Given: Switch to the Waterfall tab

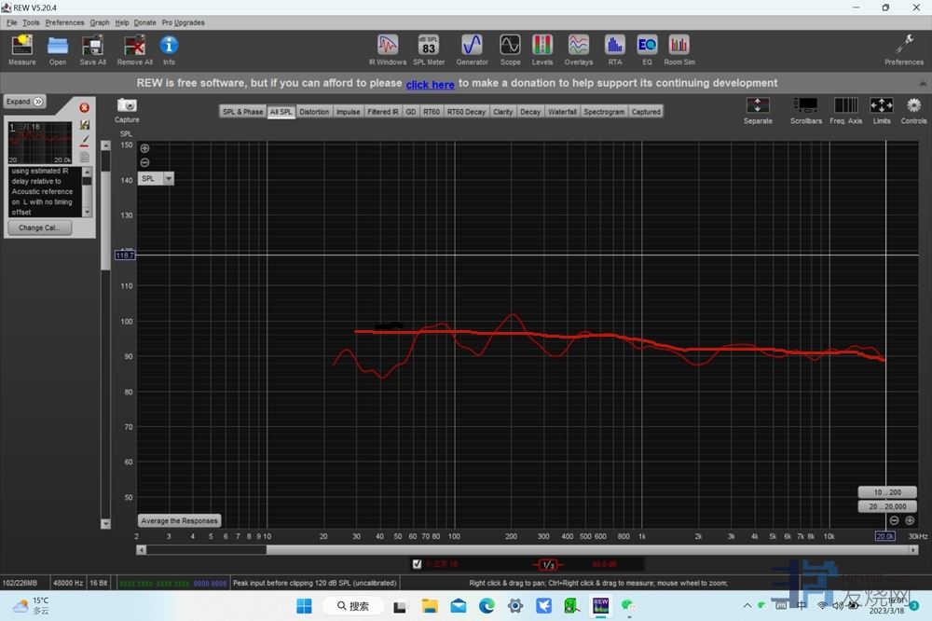Looking at the screenshot, I should point(562,112).
